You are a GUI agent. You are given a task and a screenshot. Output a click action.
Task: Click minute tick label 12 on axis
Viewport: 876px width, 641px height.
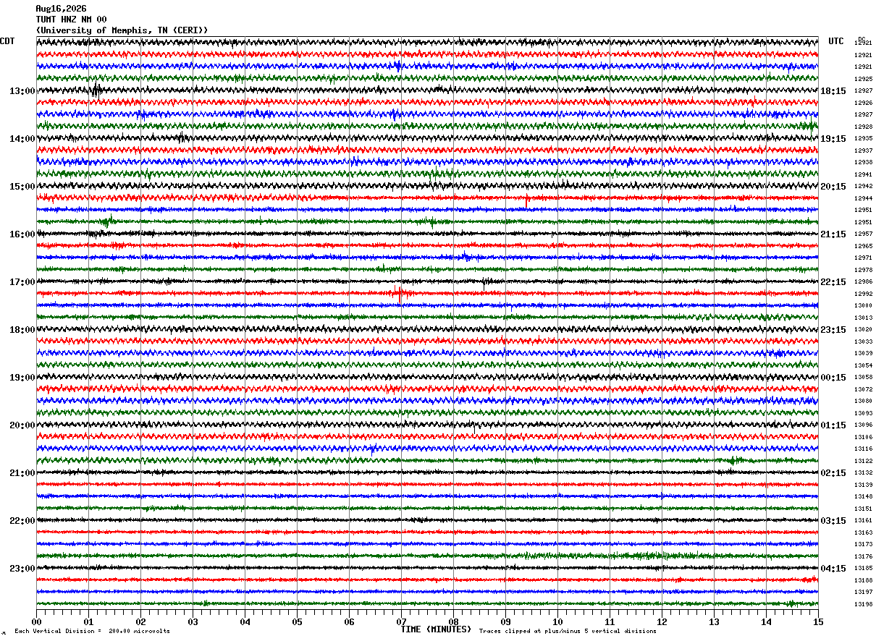click(x=662, y=621)
